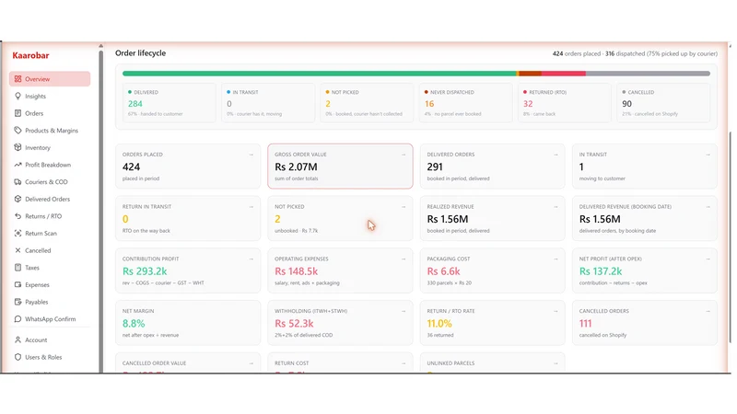
Task: Click the 'Order lifecycle' heading
Action: coord(141,53)
